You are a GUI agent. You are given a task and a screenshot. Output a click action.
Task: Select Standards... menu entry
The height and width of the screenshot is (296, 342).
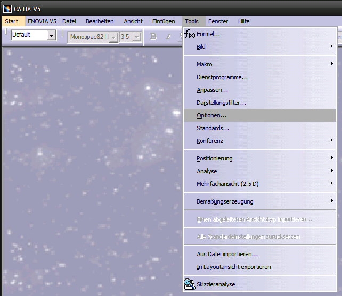(x=213, y=128)
